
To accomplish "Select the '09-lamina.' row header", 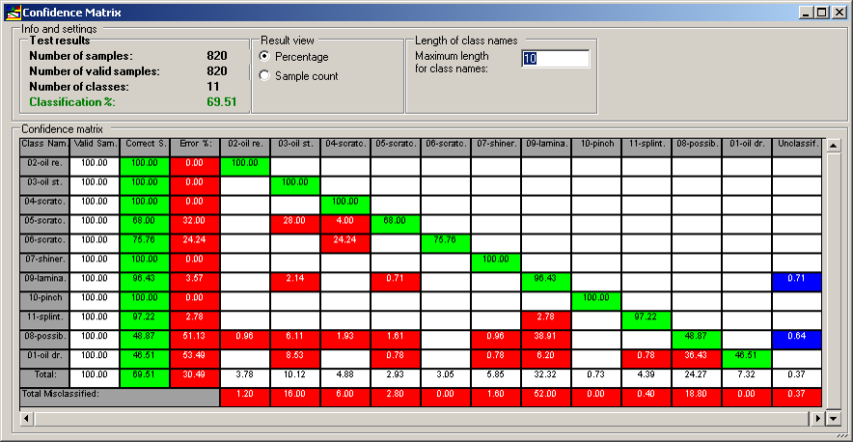I will click(x=44, y=282).
